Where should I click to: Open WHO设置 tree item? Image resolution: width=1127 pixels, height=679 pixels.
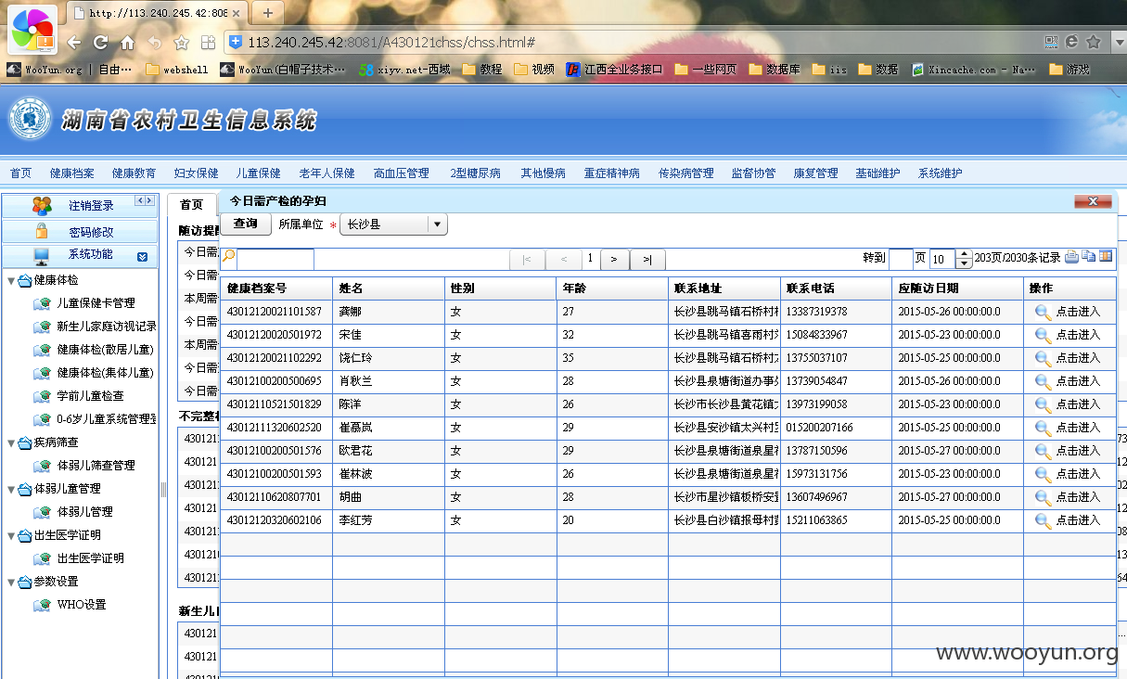[82, 605]
